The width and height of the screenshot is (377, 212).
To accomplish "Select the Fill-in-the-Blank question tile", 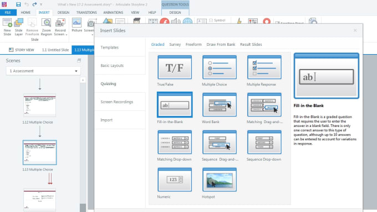I will pyautogui.click(x=175, y=105).
